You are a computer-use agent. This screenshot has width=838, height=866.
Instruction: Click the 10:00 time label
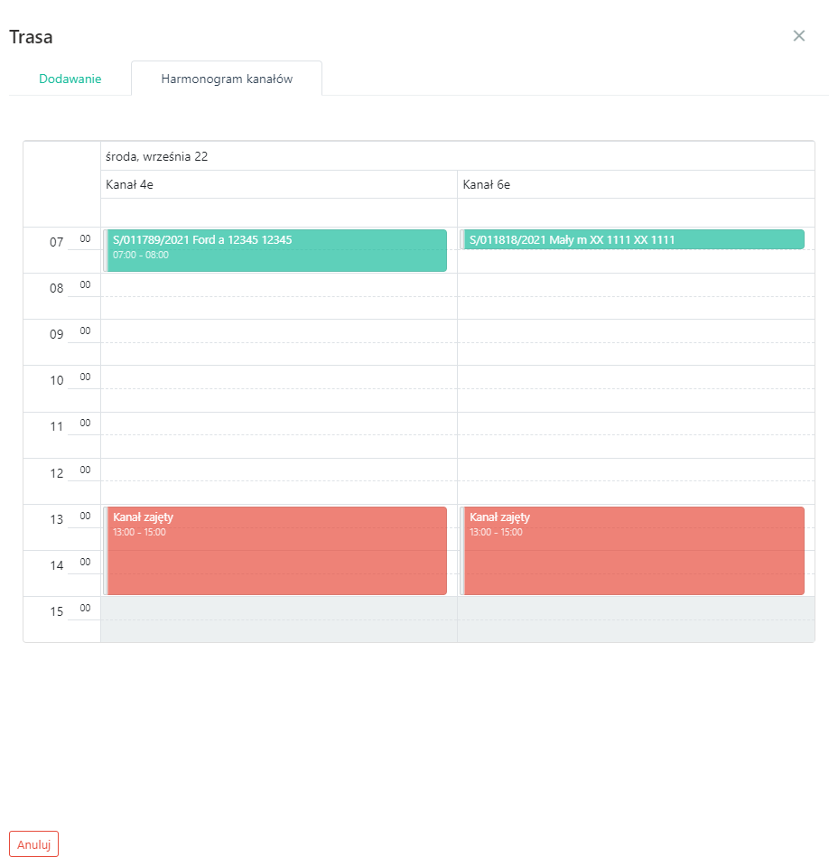61,380
